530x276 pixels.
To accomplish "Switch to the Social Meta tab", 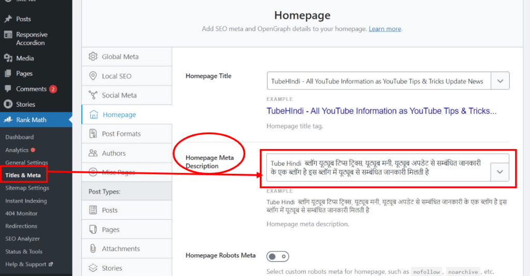I will pyautogui.click(x=127, y=95).
